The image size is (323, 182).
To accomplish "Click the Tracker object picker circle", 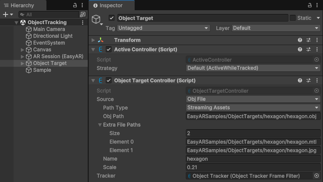I will 316,176.
